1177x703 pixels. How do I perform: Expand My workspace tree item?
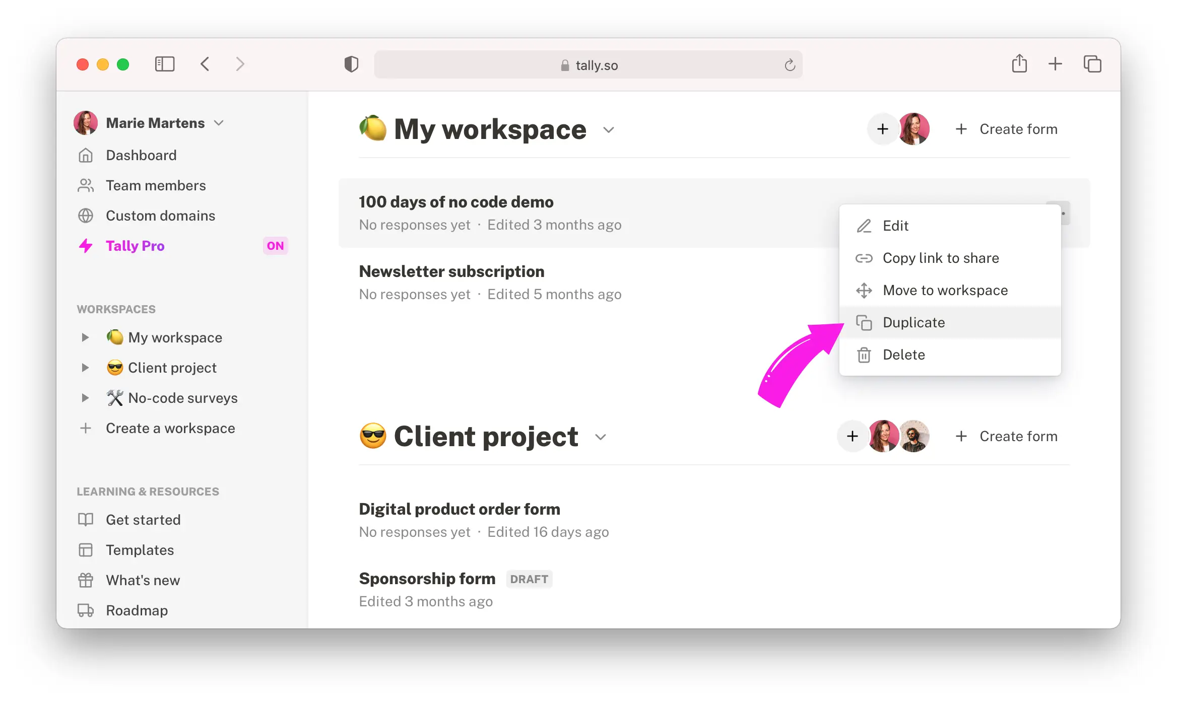[x=85, y=337]
